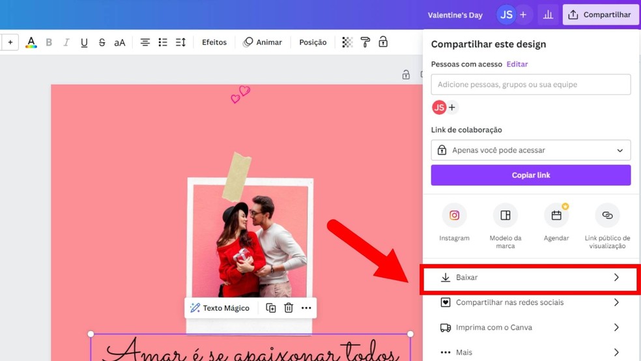The height and width of the screenshot is (361, 641).
Task: Lock the element using toolbar padlock
Action: 382,42
